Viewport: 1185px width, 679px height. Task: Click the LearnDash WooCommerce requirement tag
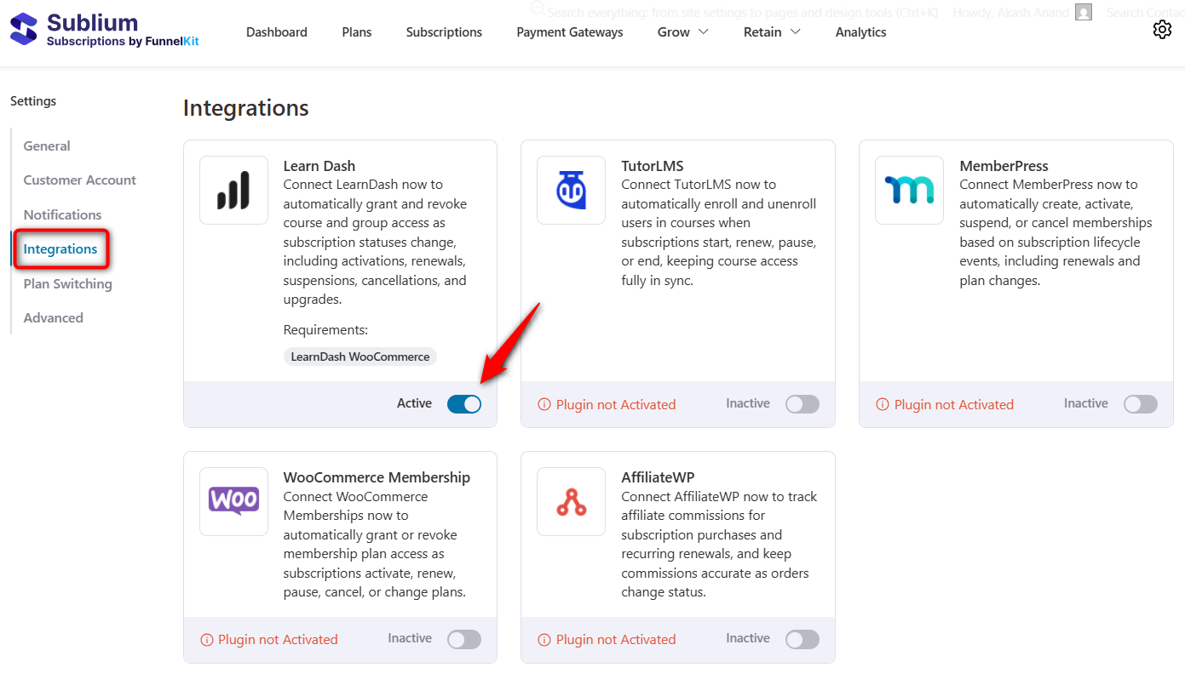point(360,357)
